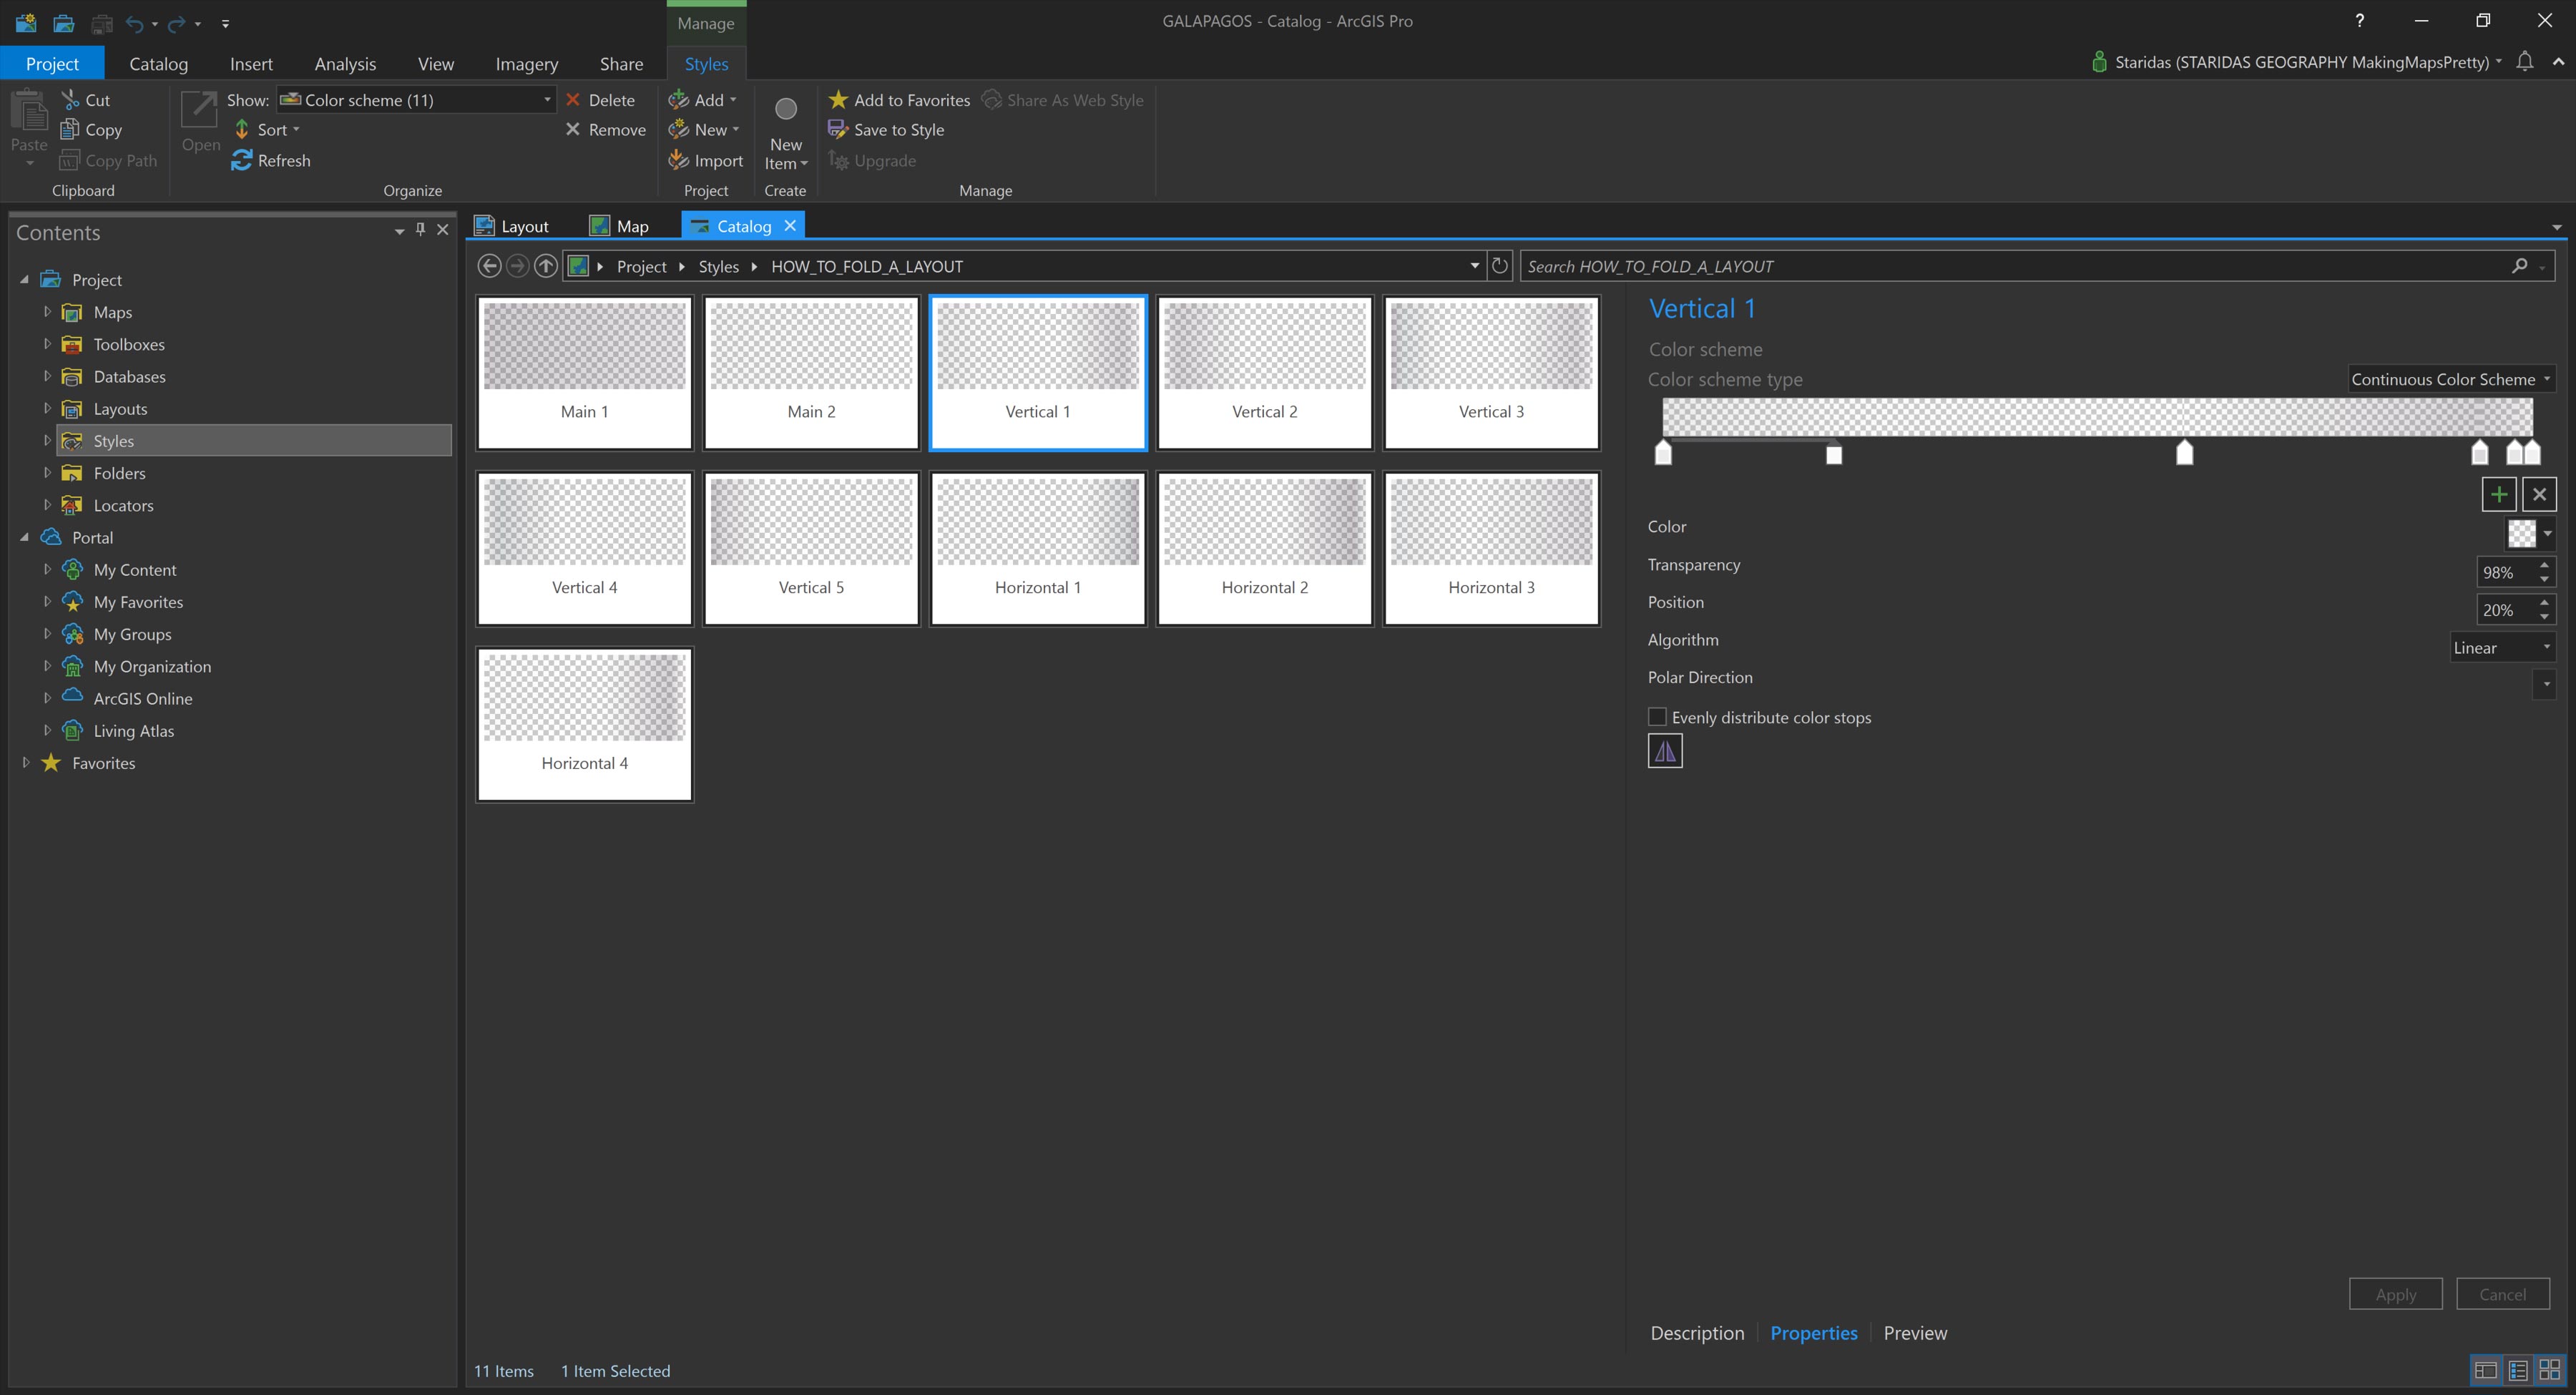Expand the Layouts tree node

pyautogui.click(x=47, y=408)
